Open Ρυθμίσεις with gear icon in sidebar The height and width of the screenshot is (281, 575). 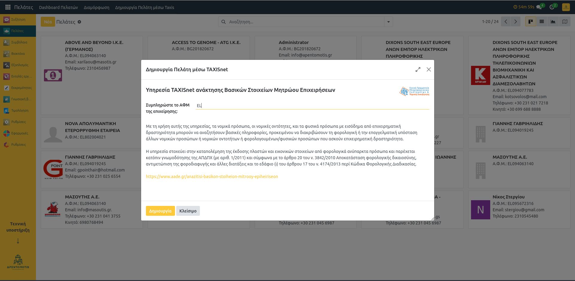pyautogui.click(x=18, y=122)
